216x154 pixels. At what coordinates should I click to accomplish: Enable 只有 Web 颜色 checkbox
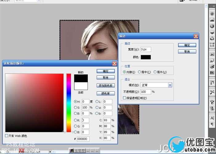(6, 136)
